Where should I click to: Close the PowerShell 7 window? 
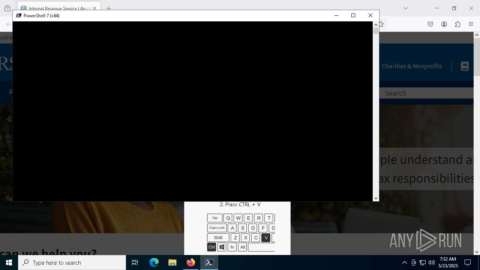coord(370,15)
